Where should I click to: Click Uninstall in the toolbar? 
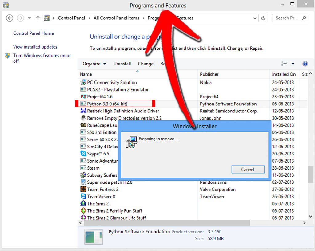point(122,64)
